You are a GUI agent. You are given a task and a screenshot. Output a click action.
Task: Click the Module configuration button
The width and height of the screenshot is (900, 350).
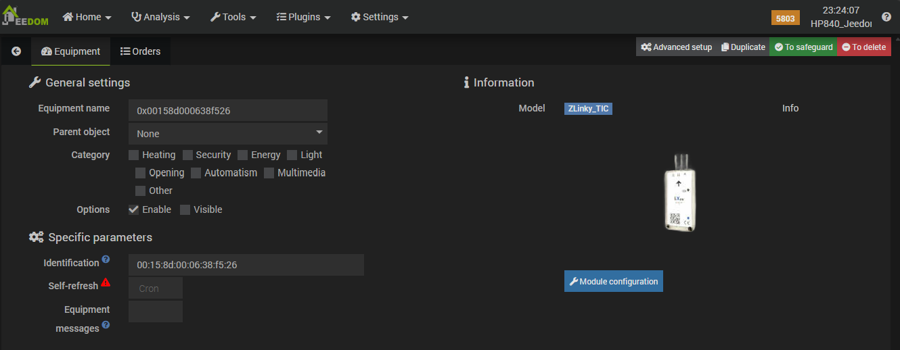613,281
